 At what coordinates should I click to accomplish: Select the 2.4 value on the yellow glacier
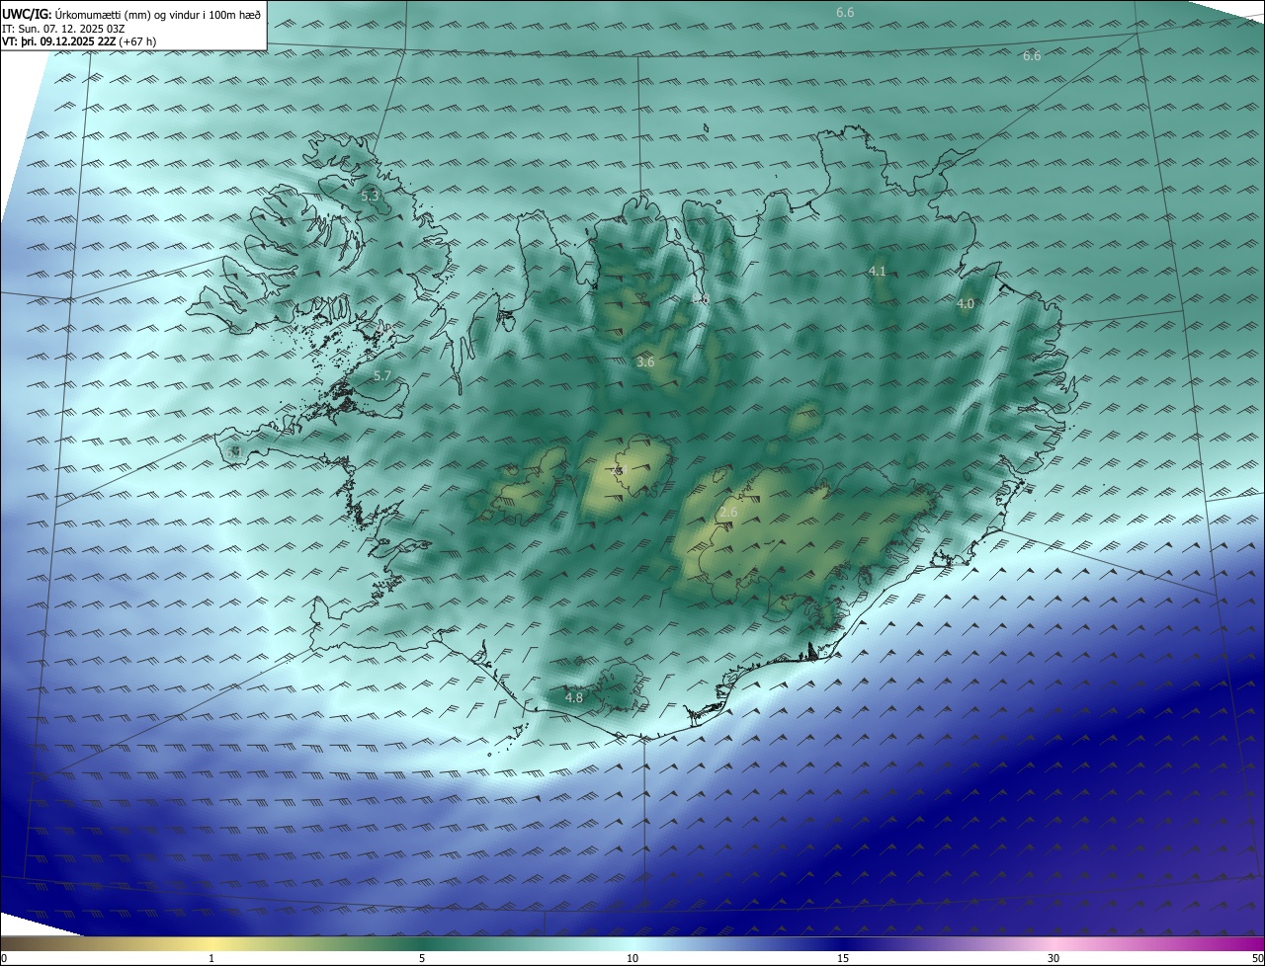(x=620, y=470)
